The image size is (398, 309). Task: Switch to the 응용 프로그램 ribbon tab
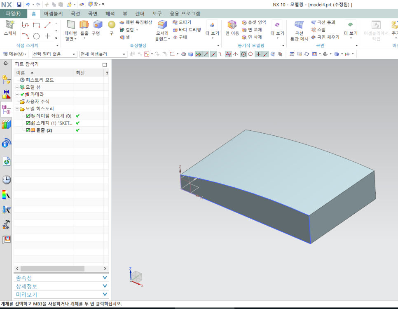(x=185, y=14)
